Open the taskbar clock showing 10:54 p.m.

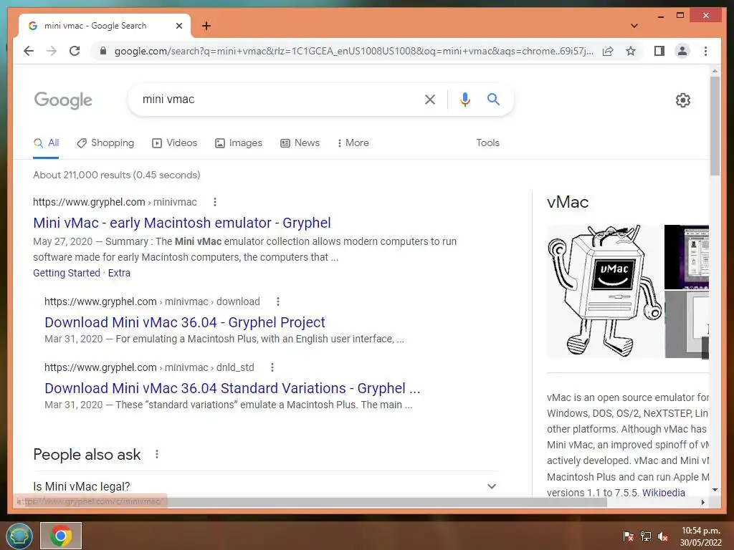701,536
